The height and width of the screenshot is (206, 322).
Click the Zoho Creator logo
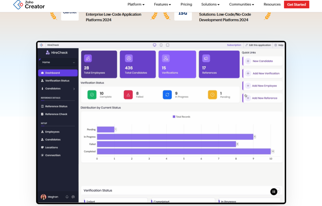(29, 5)
